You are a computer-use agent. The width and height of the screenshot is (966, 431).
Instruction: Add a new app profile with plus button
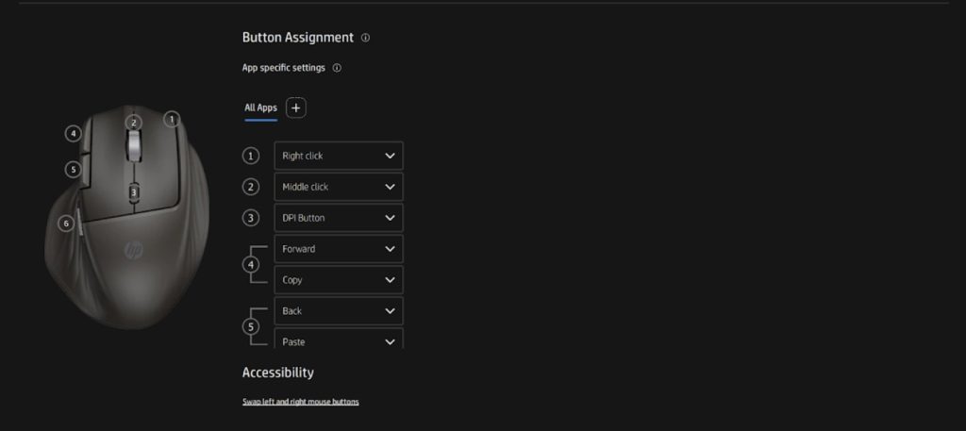click(x=295, y=108)
